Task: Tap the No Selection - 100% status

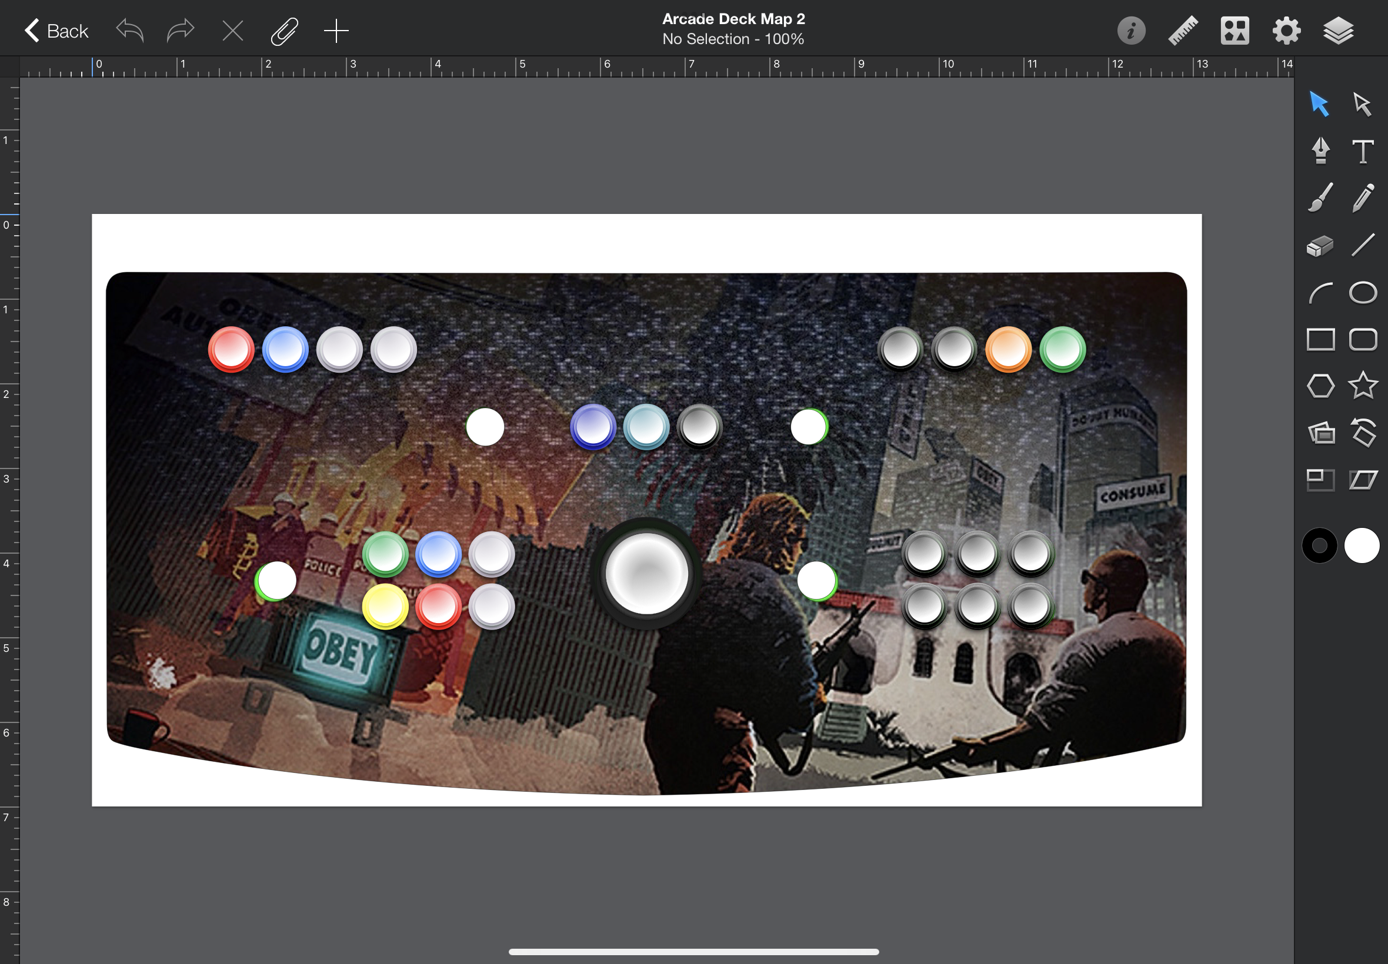Action: click(733, 39)
